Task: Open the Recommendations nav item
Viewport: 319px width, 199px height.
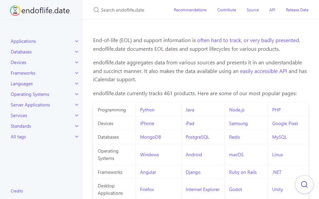Action: click(x=190, y=10)
